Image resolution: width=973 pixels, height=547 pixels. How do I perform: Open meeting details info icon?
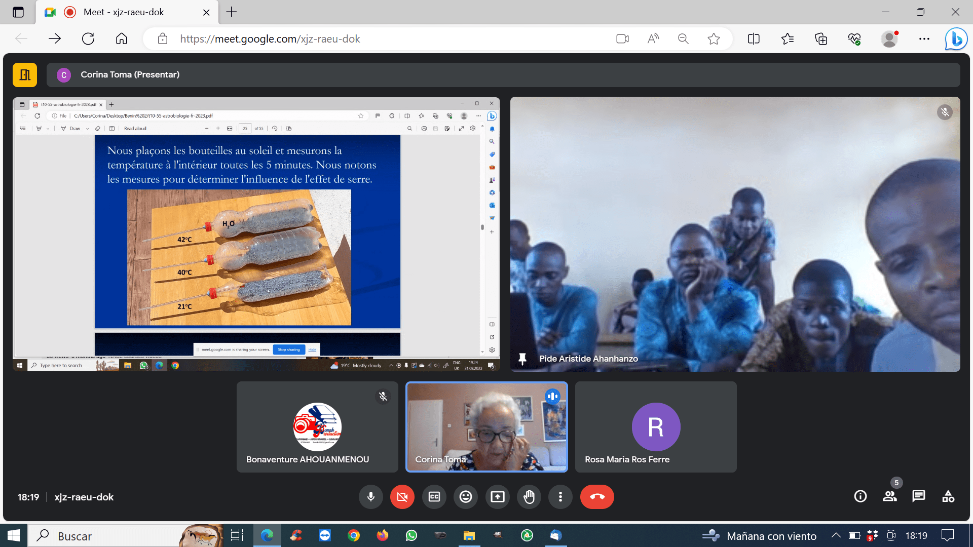860,496
